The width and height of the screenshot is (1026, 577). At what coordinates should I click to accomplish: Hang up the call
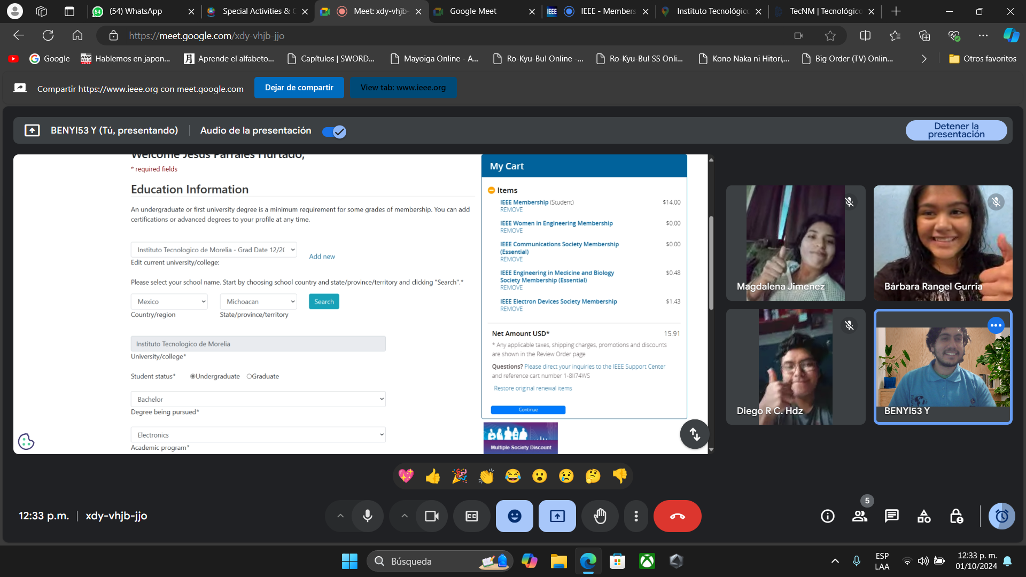point(678,516)
